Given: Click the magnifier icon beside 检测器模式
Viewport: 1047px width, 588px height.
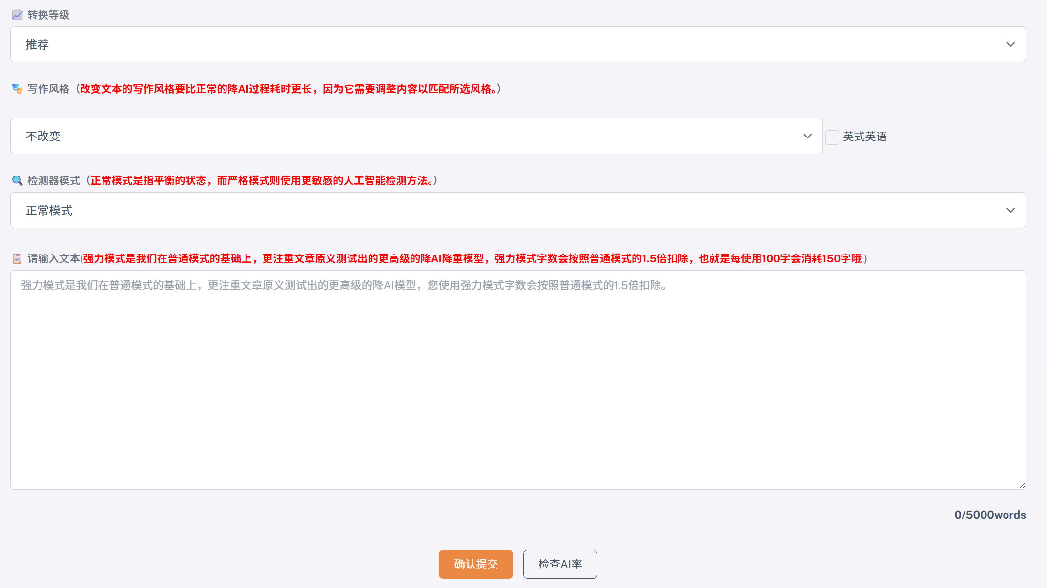Looking at the screenshot, I should pos(17,180).
